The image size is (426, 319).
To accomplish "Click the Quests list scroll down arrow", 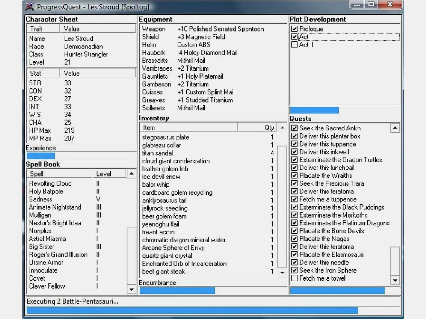I will [x=395, y=280].
